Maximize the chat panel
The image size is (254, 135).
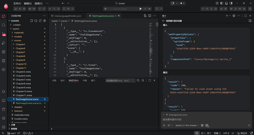[x=246, y=16]
